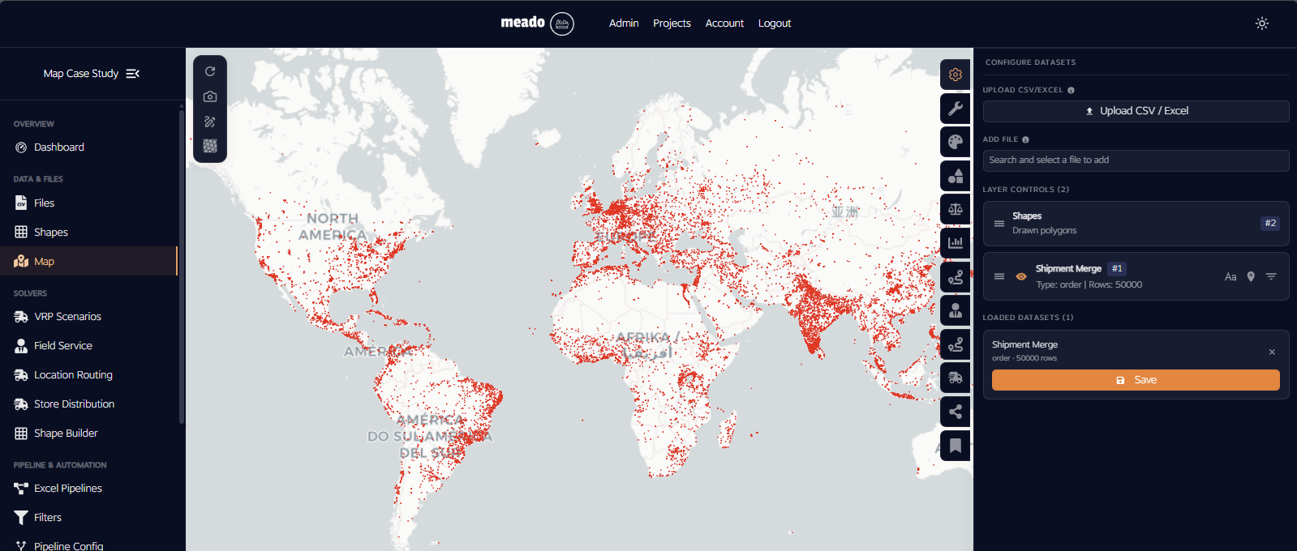This screenshot has width=1297, height=551.
Task: Click 'order · 50000 rows' dataset text
Action: tap(1024, 358)
